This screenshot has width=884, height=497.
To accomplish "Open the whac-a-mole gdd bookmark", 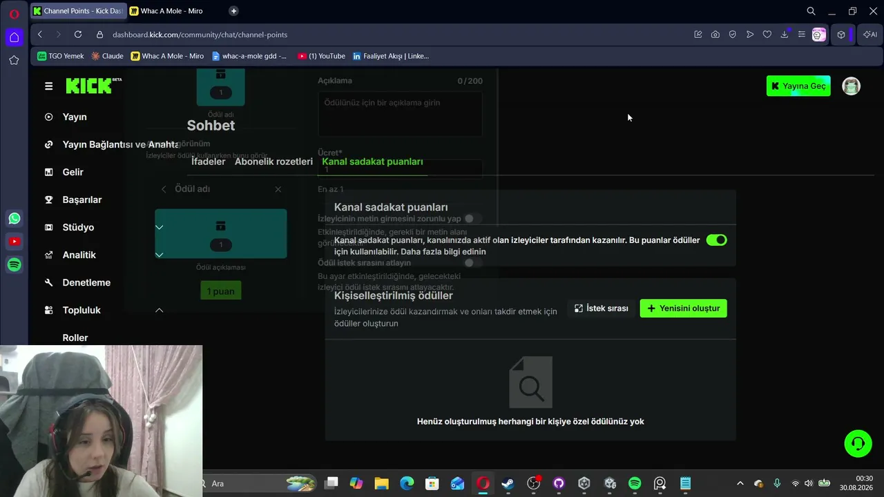I will point(249,56).
